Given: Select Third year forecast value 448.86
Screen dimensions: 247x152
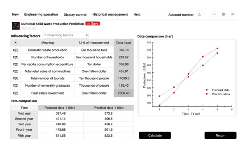Looking at the screenshot, I should [x=61, y=124].
